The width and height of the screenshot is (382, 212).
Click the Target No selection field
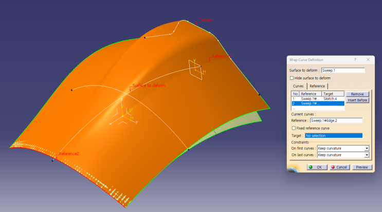click(x=334, y=136)
